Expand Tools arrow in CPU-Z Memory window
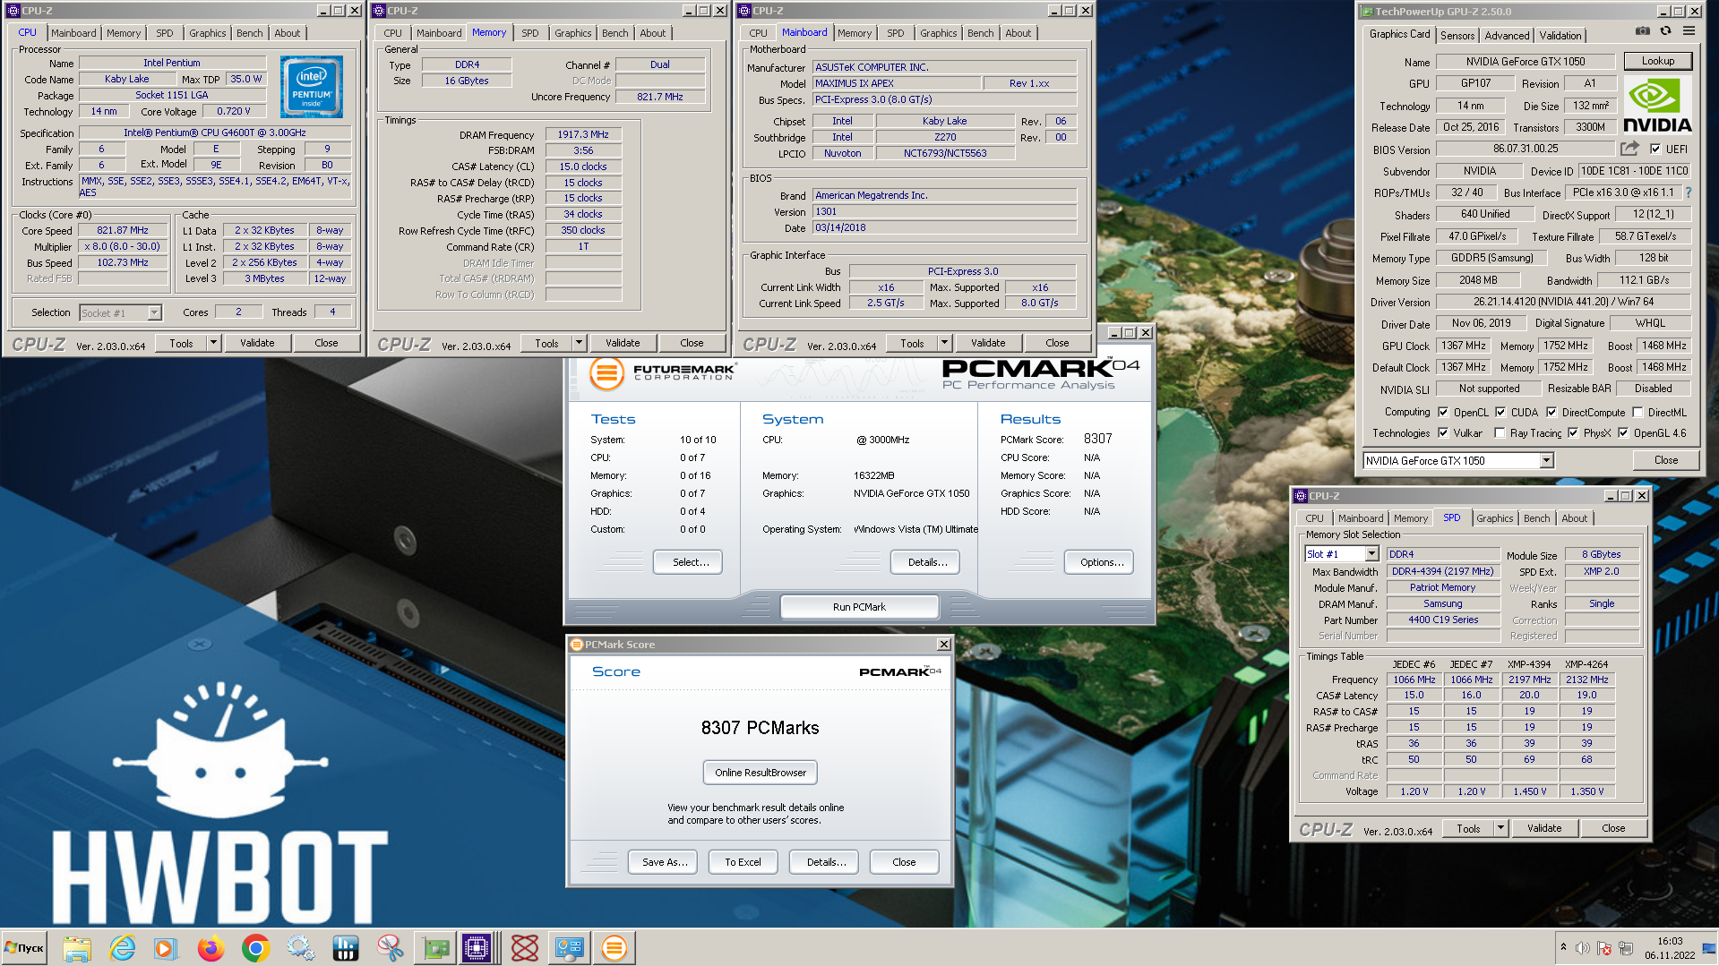 579,343
